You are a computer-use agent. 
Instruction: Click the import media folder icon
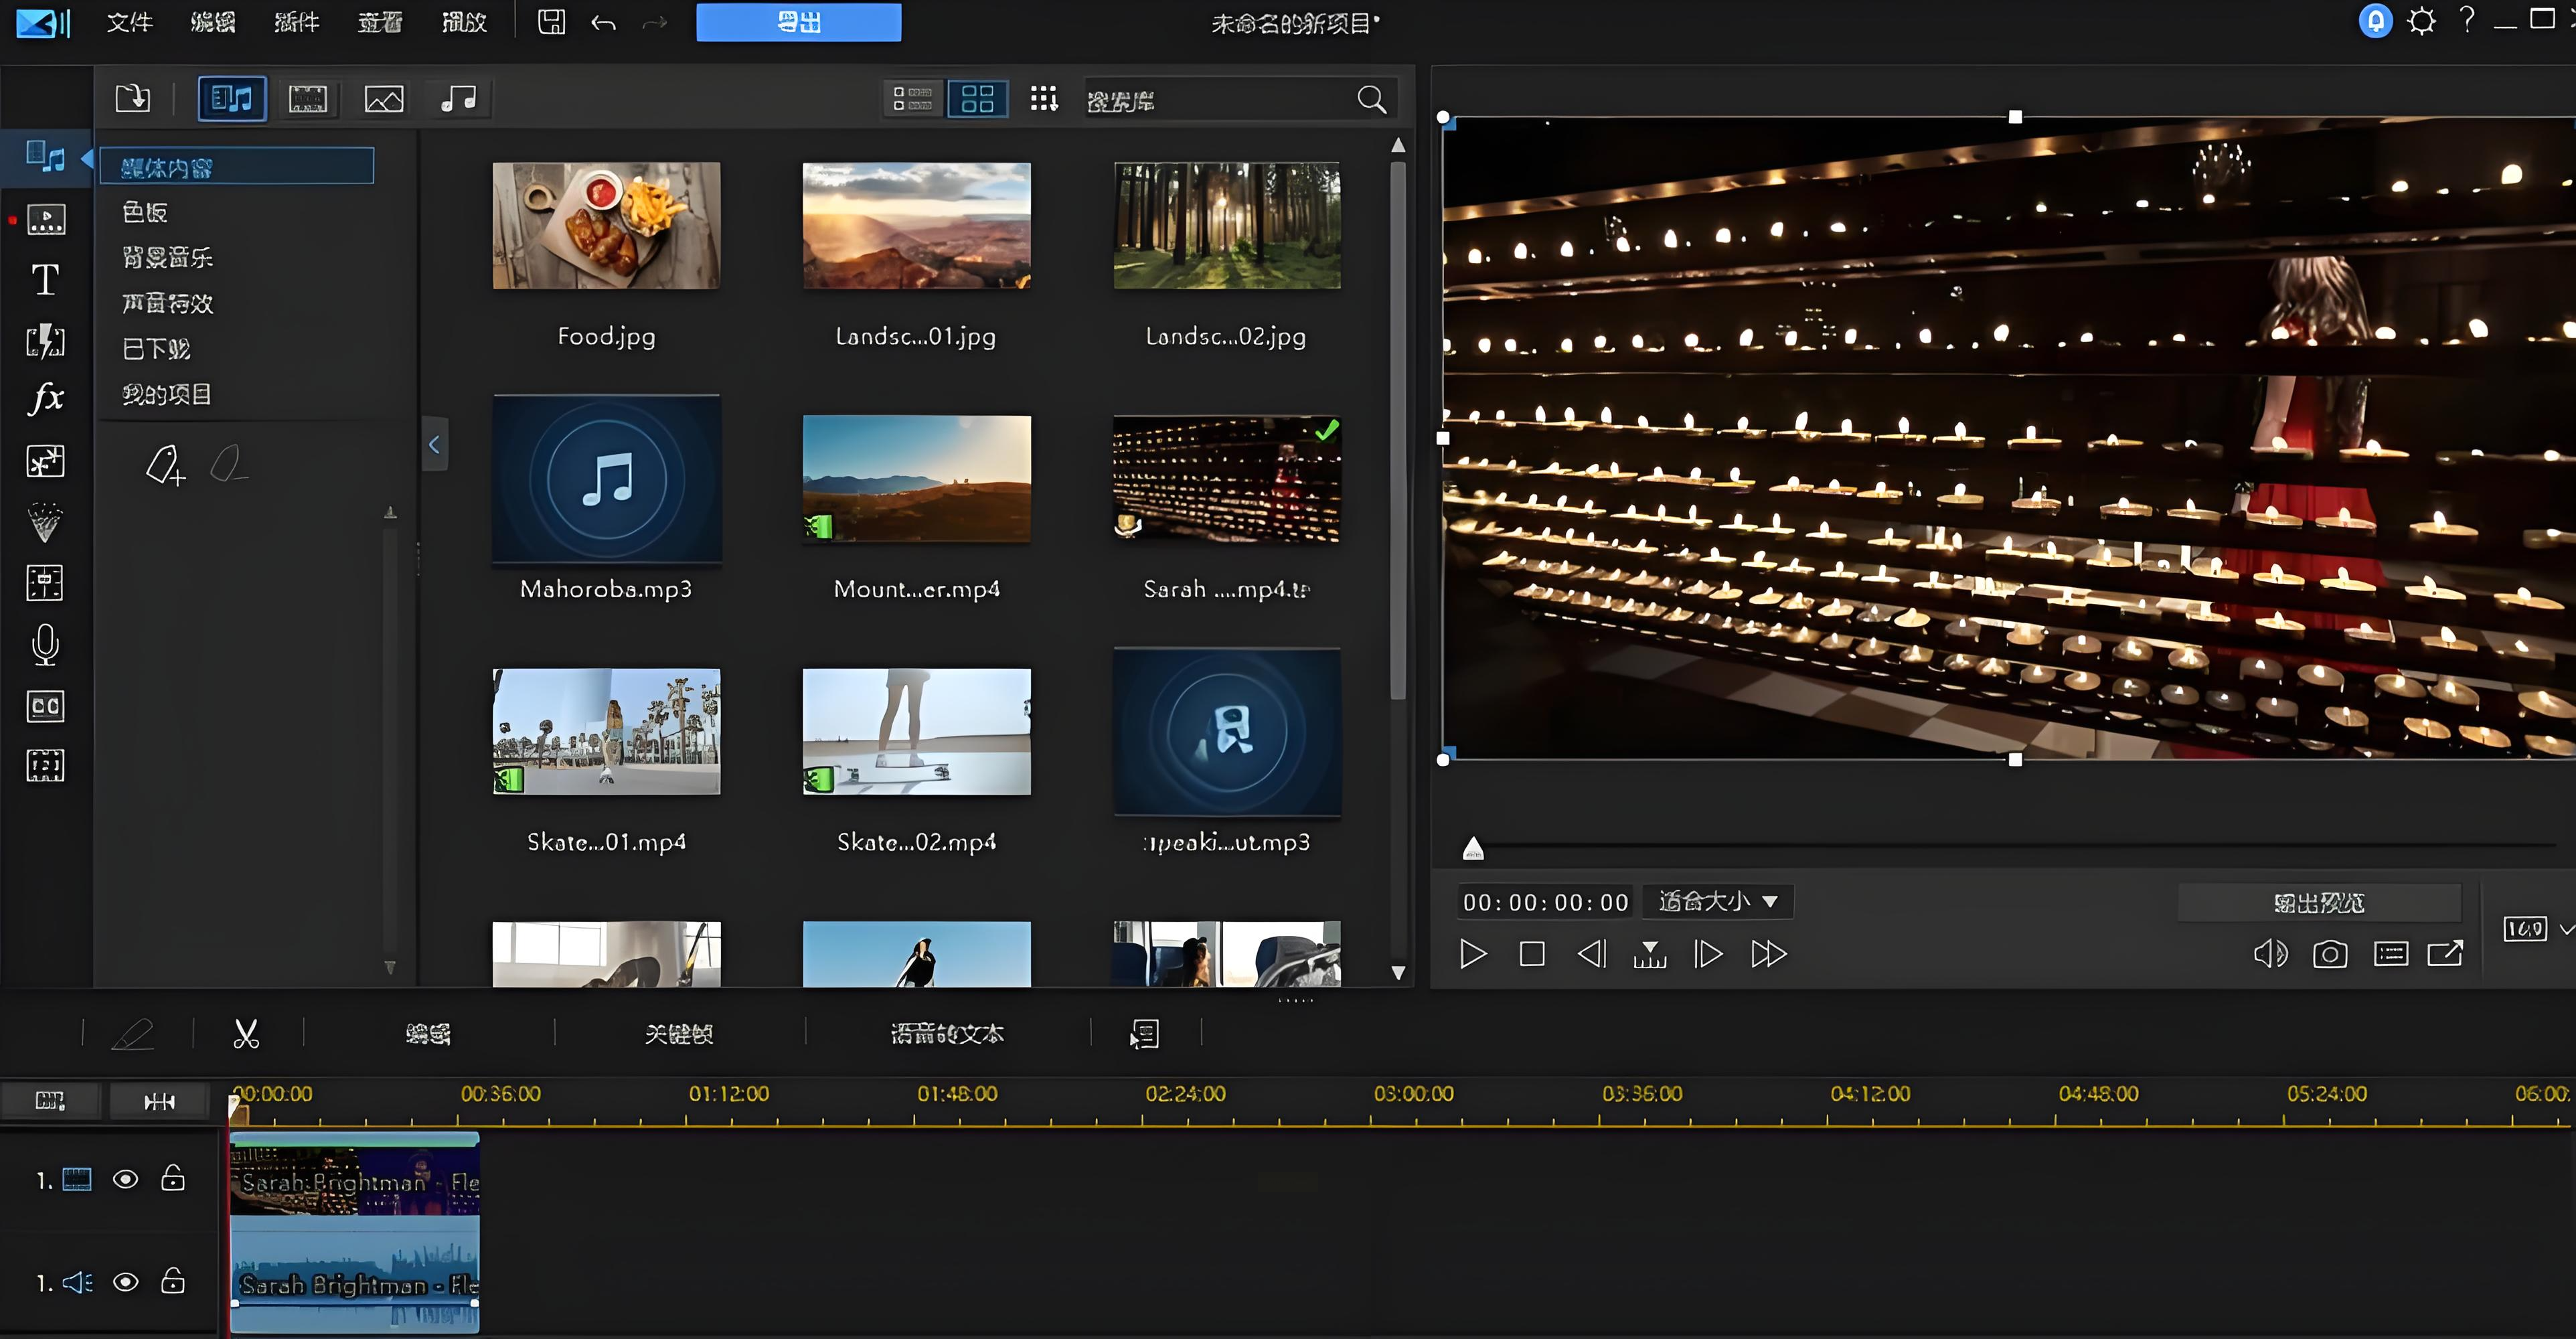(132, 99)
